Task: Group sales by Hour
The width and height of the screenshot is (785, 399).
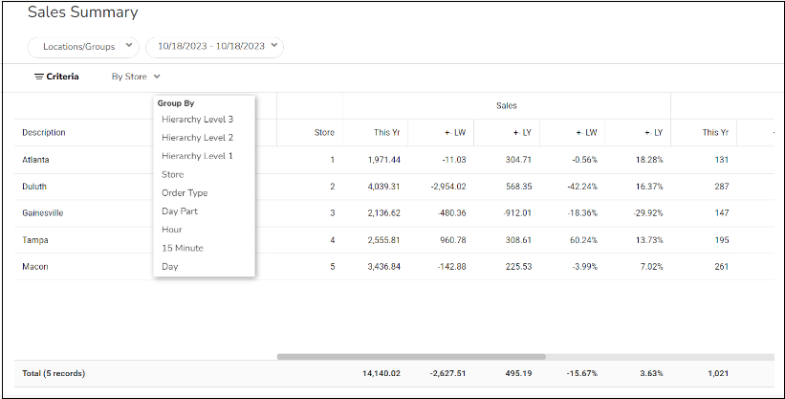Action: pos(172,230)
